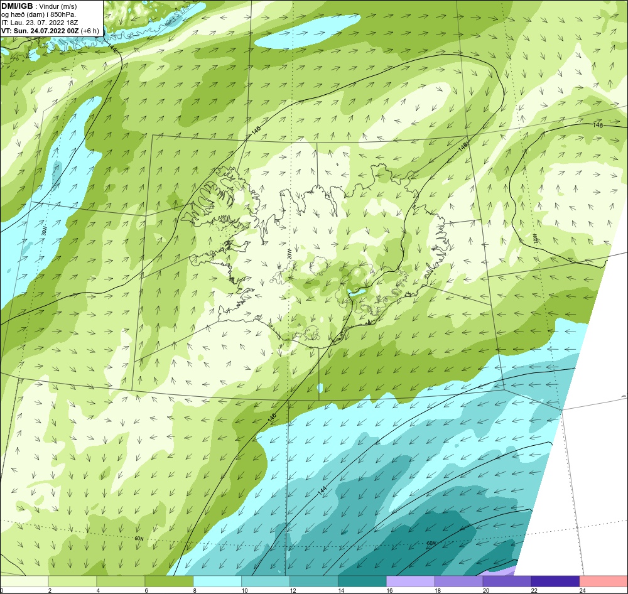Viewport: 628px width, 594px height.
Task: Click the 'DMI/IGB : Vindur (m/s)' title text
Action: click(x=39, y=6)
